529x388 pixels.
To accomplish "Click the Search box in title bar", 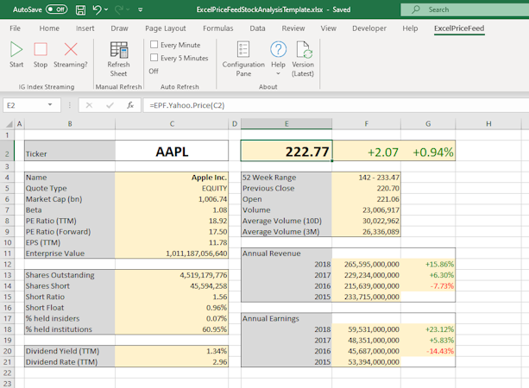I will (466, 9).
